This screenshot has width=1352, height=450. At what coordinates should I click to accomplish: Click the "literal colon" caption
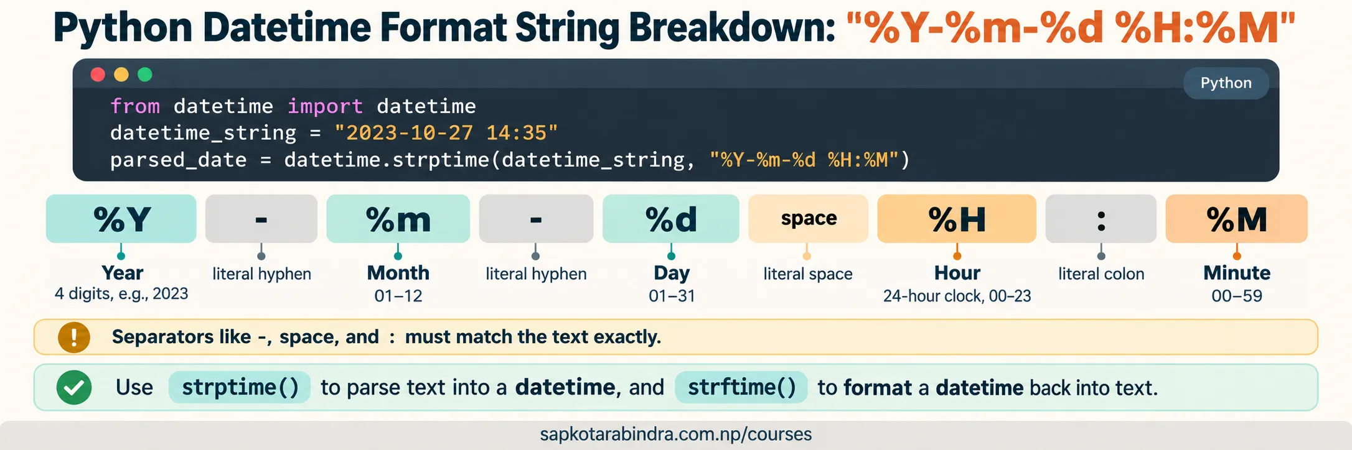coord(1101,274)
